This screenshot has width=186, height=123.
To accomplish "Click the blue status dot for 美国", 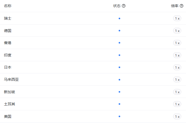I will coord(119,116).
